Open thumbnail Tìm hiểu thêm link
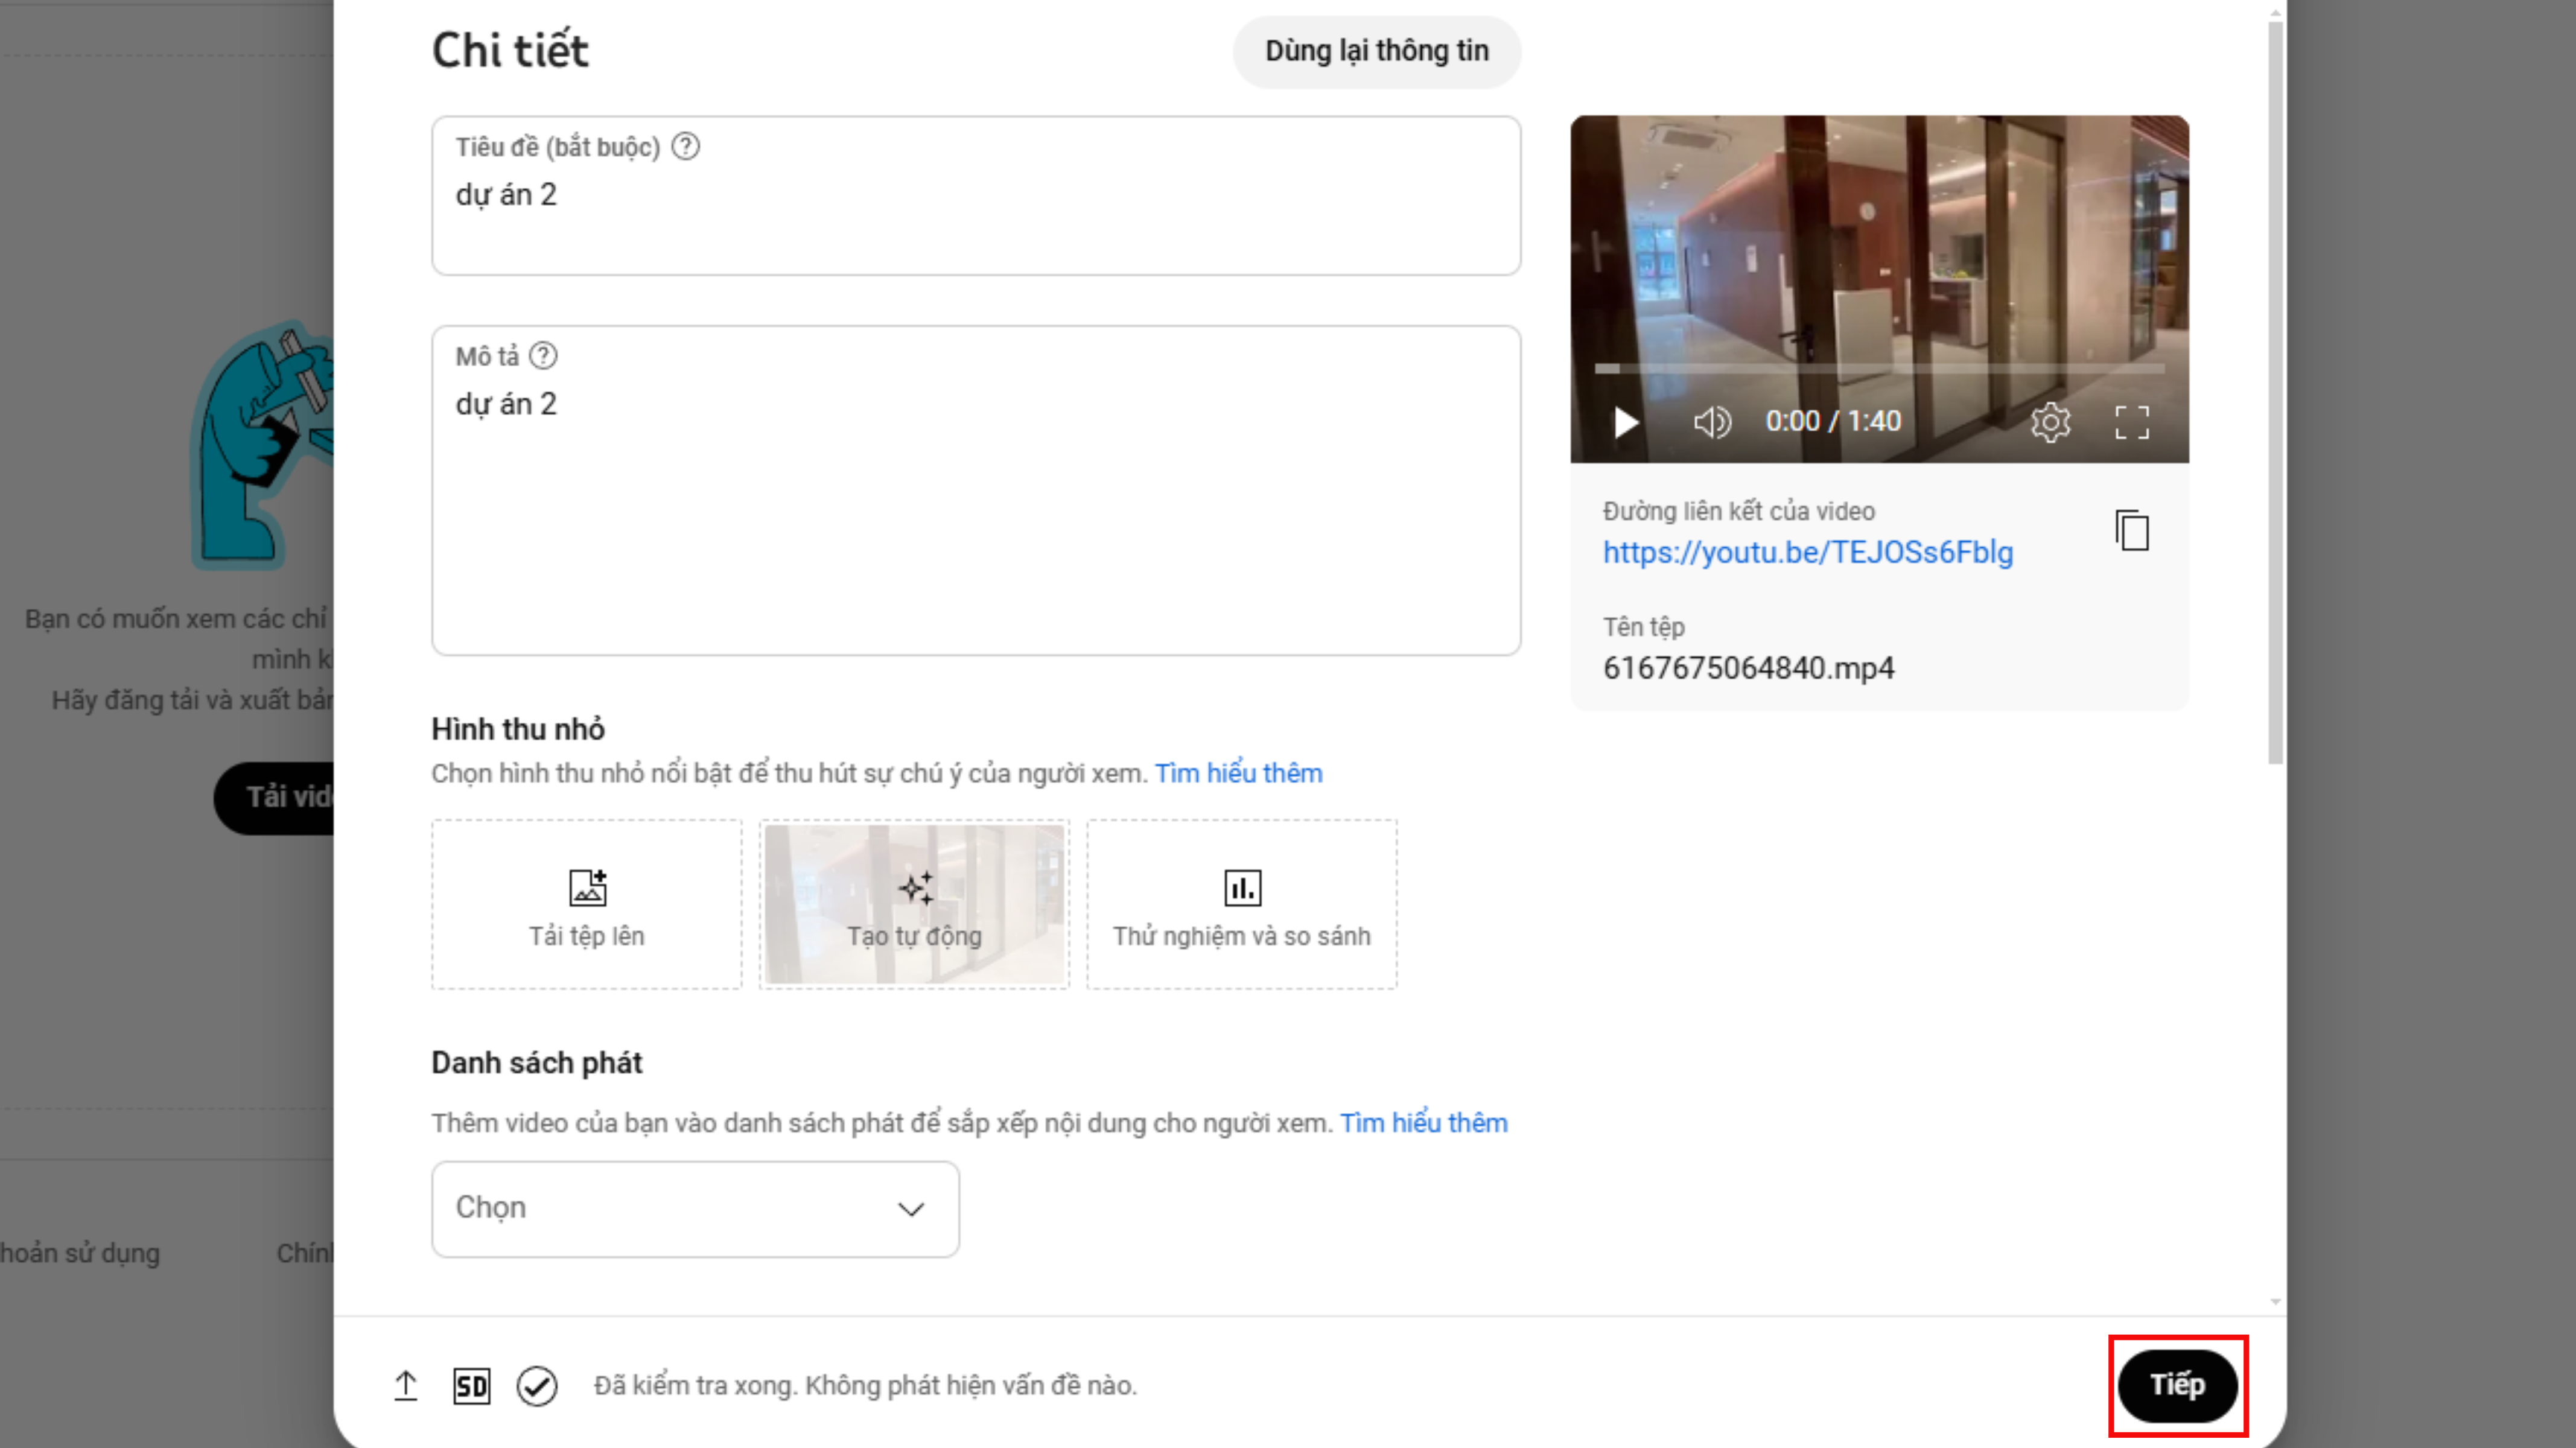This screenshot has width=2576, height=1448. click(1238, 773)
